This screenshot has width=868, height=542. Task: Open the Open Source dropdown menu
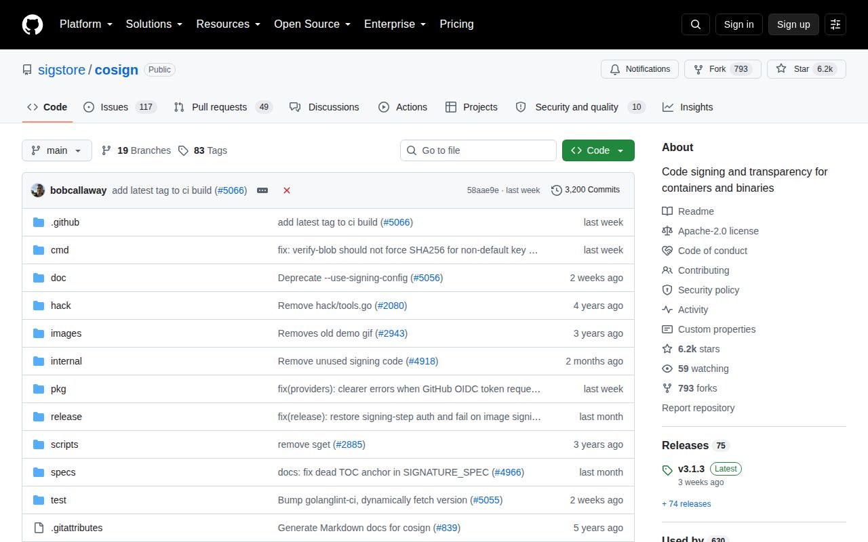click(312, 24)
